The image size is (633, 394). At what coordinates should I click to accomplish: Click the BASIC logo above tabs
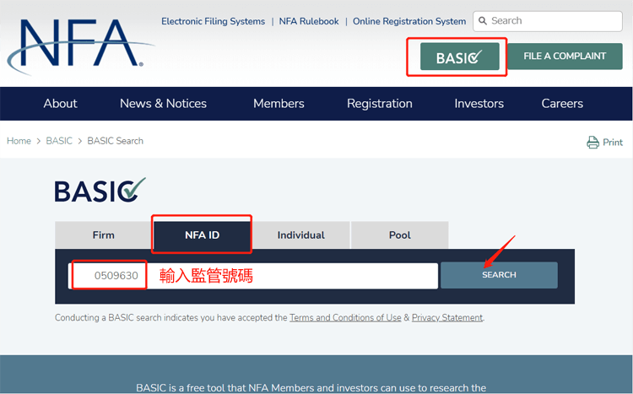[100, 190]
